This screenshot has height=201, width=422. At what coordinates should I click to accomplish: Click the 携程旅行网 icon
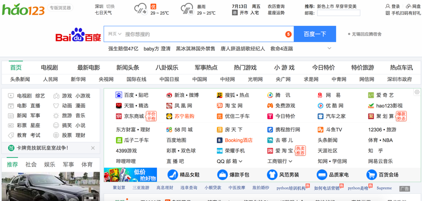click(x=270, y=130)
